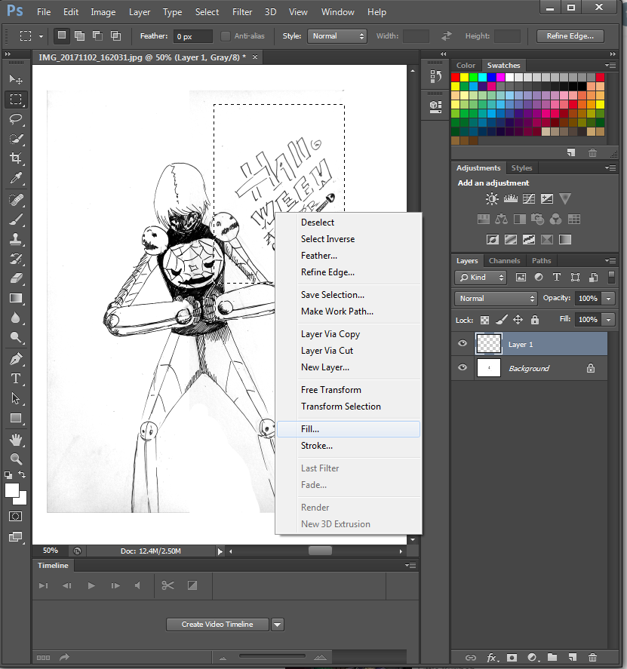Click the Delete layer trash icon
The width and height of the screenshot is (627, 669).
coord(592,657)
